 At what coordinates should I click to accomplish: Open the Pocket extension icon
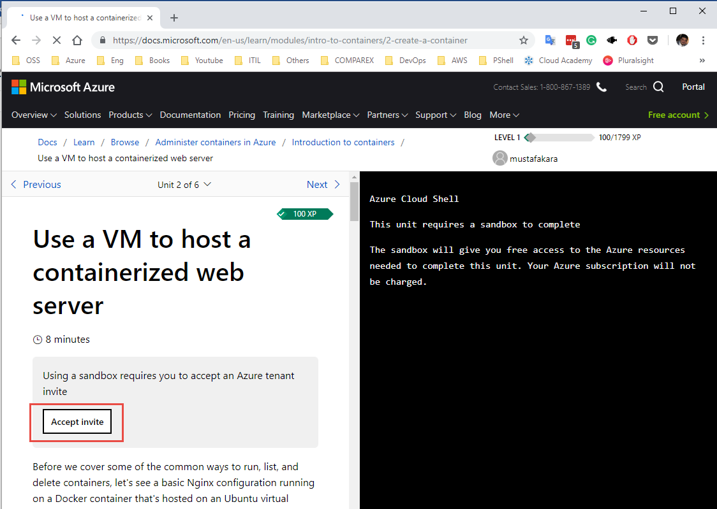(x=653, y=40)
